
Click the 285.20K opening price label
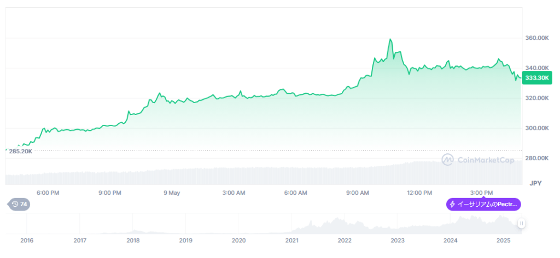pos(21,151)
